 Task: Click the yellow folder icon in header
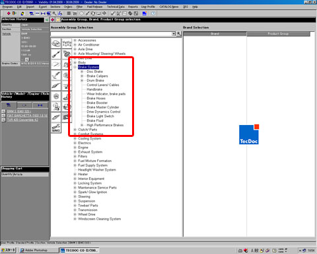pyautogui.click(x=57, y=20)
